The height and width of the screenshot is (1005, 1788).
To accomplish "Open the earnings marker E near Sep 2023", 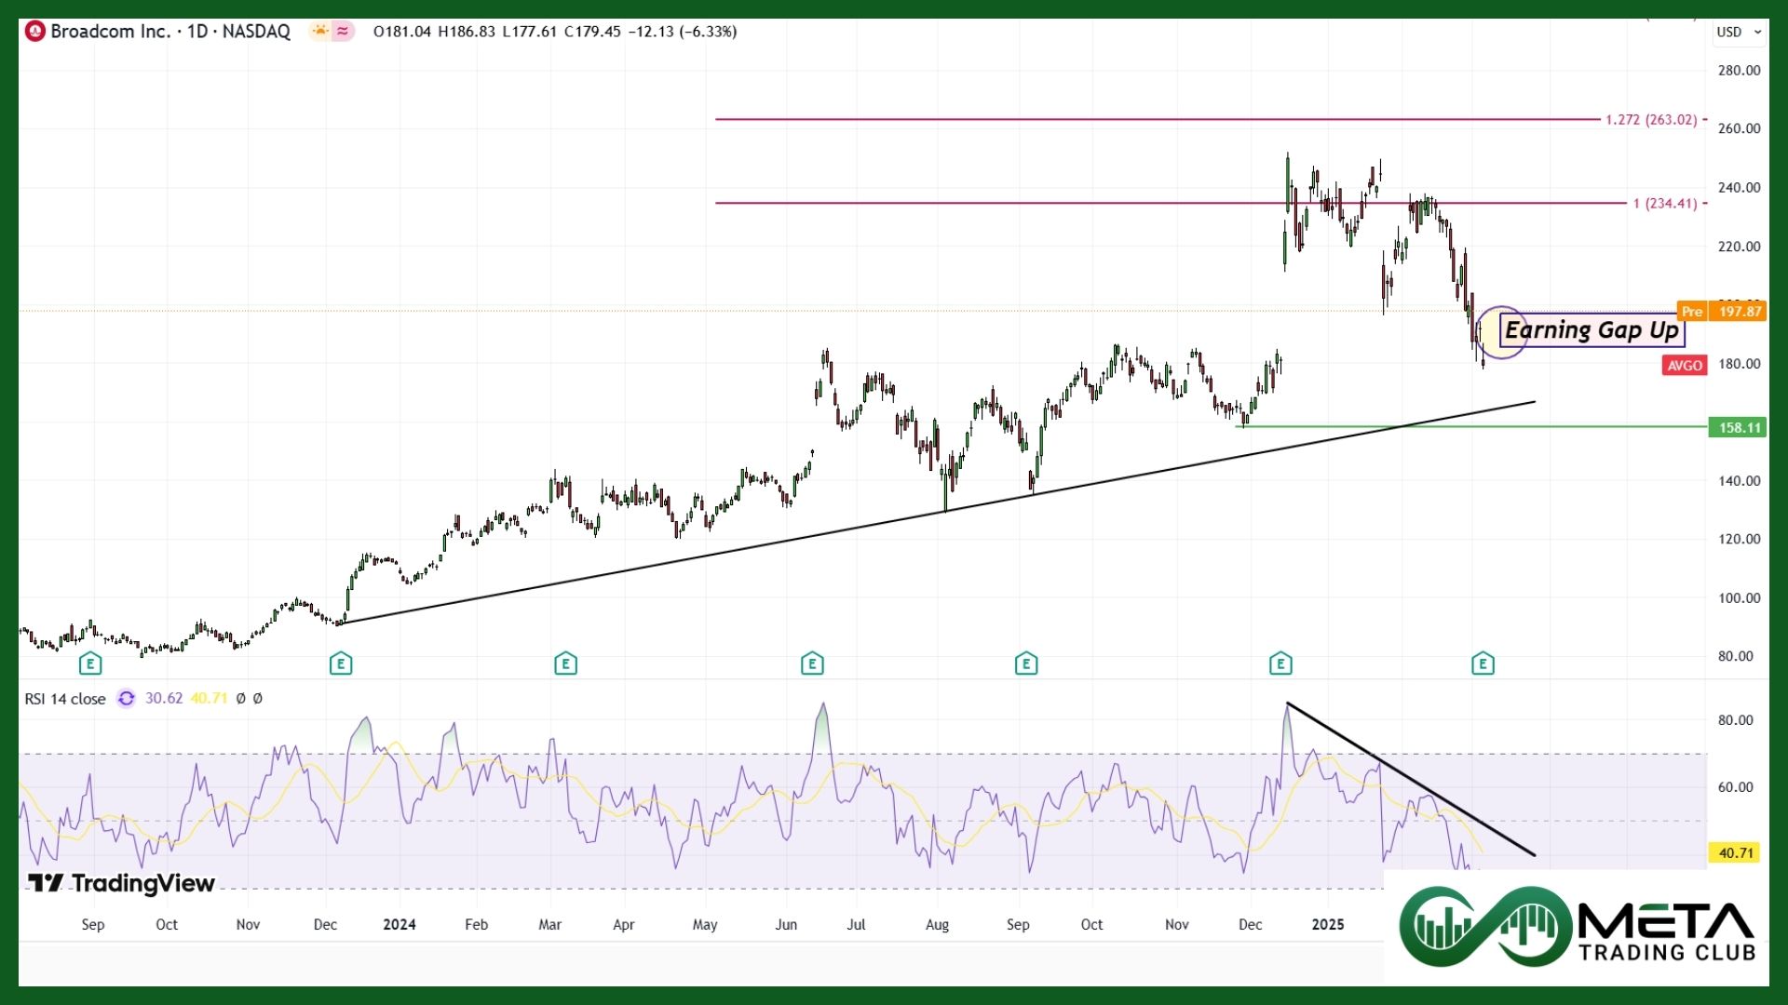I will pos(90,663).
